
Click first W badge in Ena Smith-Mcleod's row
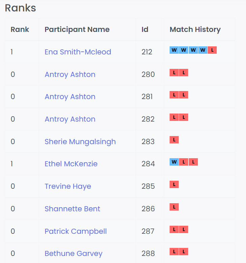(174, 50)
